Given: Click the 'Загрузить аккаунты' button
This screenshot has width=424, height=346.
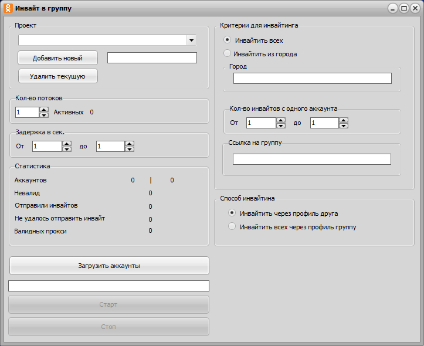Looking at the screenshot, I should click(x=109, y=266).
